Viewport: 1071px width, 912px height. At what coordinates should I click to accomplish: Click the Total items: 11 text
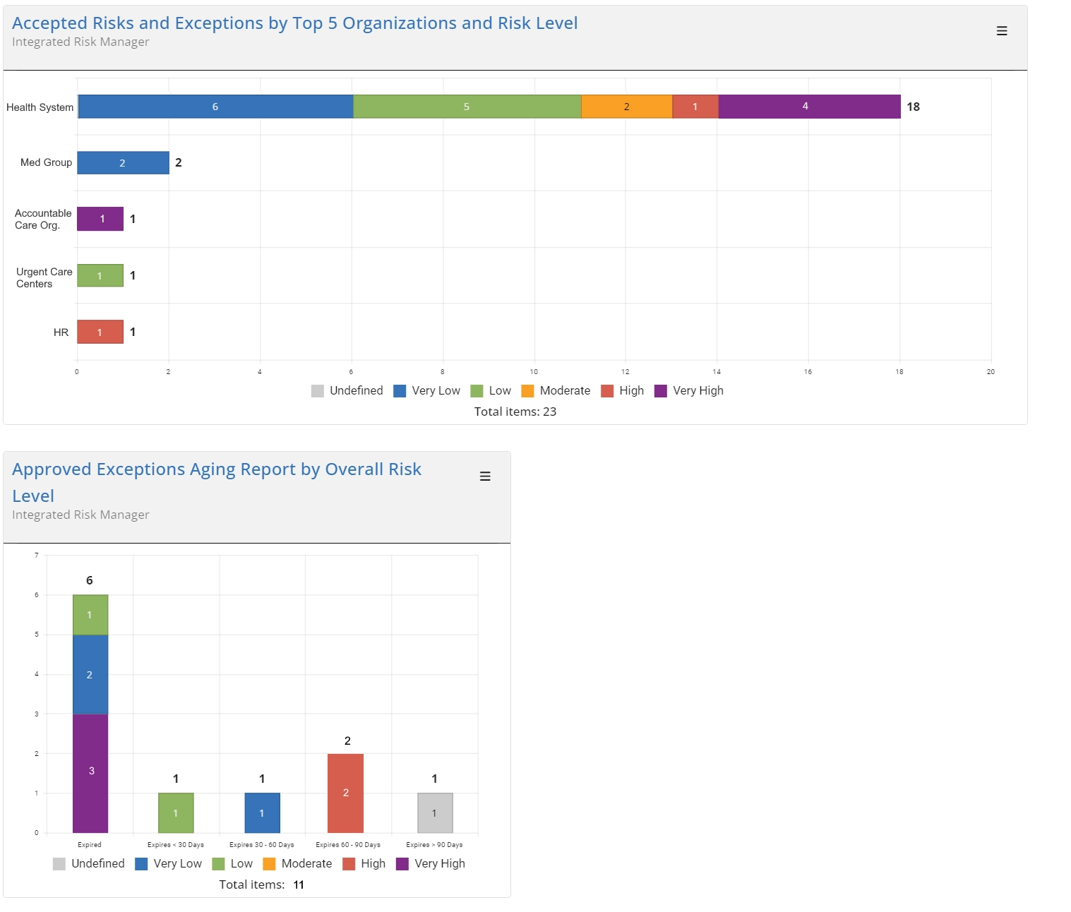(262, 884)
